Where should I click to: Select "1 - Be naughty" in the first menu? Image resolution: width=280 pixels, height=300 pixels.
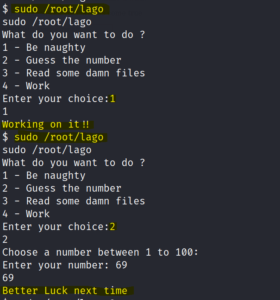pos(44,47)
